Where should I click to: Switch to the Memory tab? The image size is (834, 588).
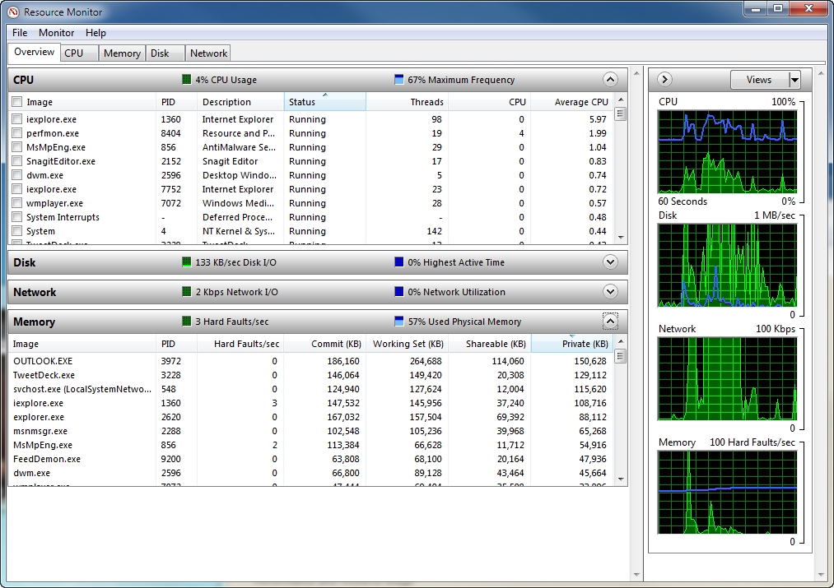122,53
